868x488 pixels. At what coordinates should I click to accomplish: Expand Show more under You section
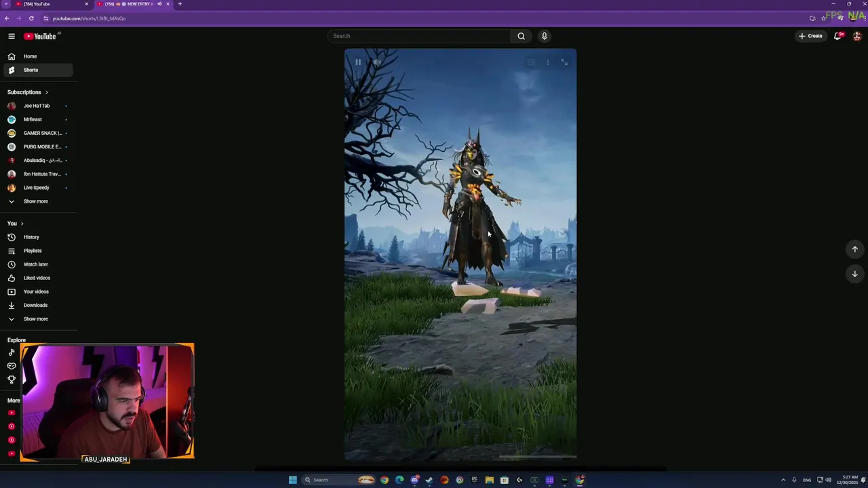pos(37,319)
